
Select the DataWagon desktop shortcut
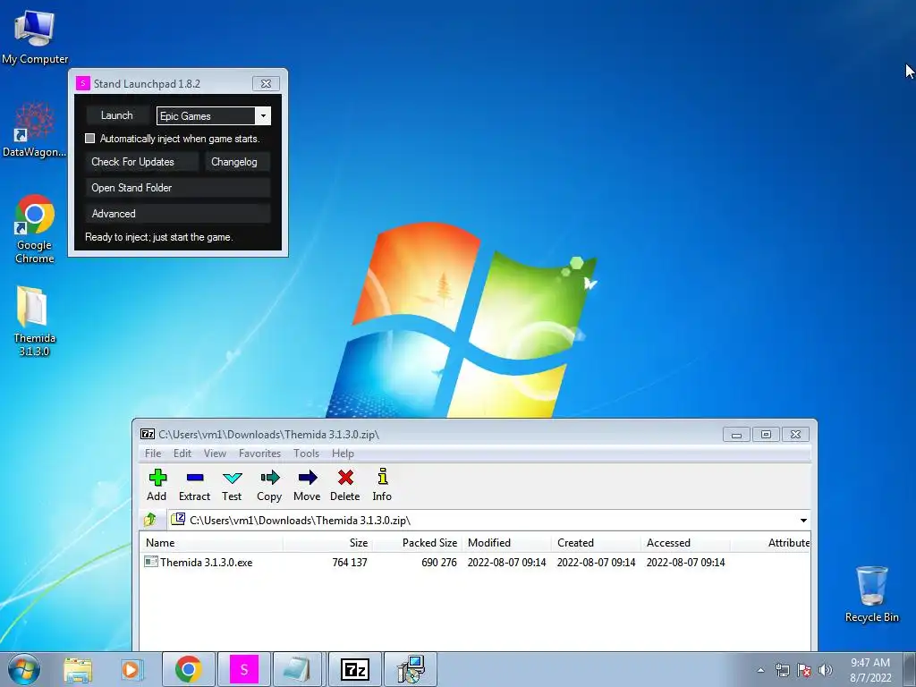click(35, 131)
